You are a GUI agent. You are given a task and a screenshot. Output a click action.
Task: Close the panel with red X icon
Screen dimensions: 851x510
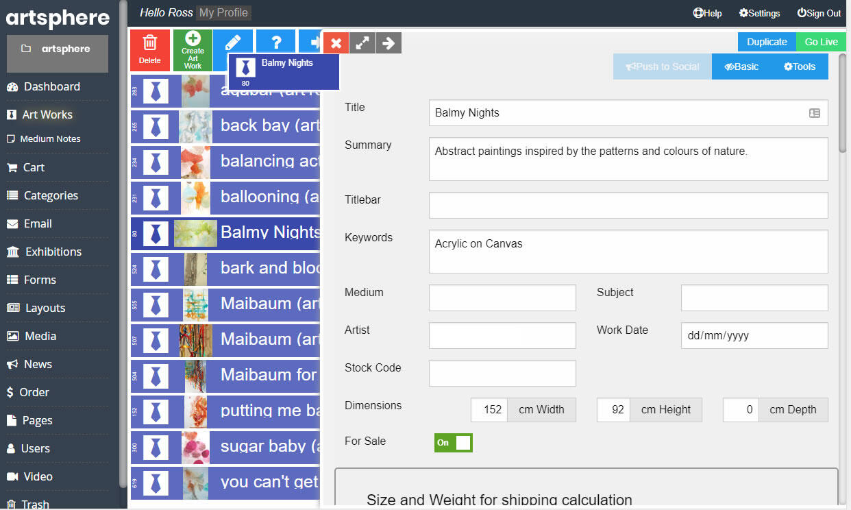[x=336, y=43]
